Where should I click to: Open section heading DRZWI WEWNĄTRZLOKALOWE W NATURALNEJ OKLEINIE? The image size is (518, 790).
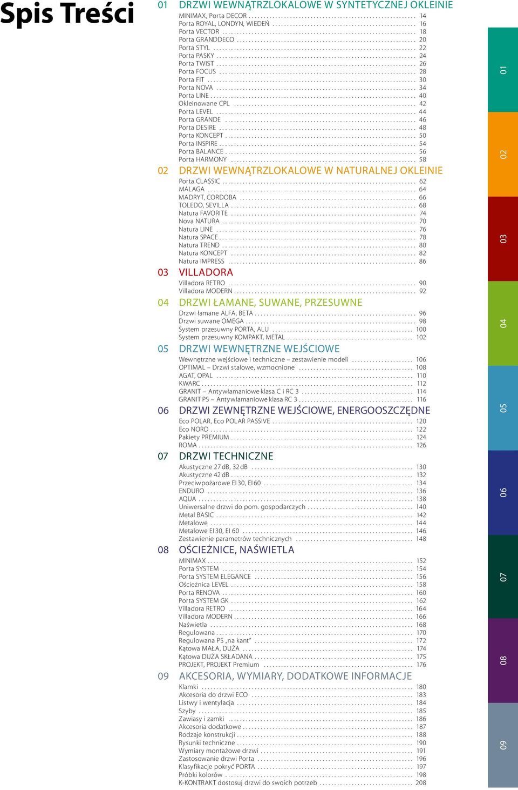311,170
